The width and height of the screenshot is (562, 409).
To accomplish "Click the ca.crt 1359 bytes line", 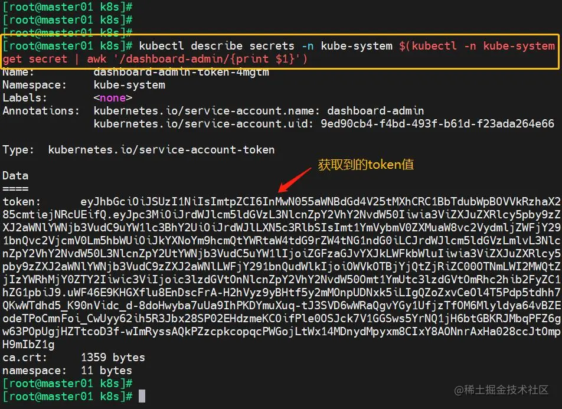I will tap(73, 358).
